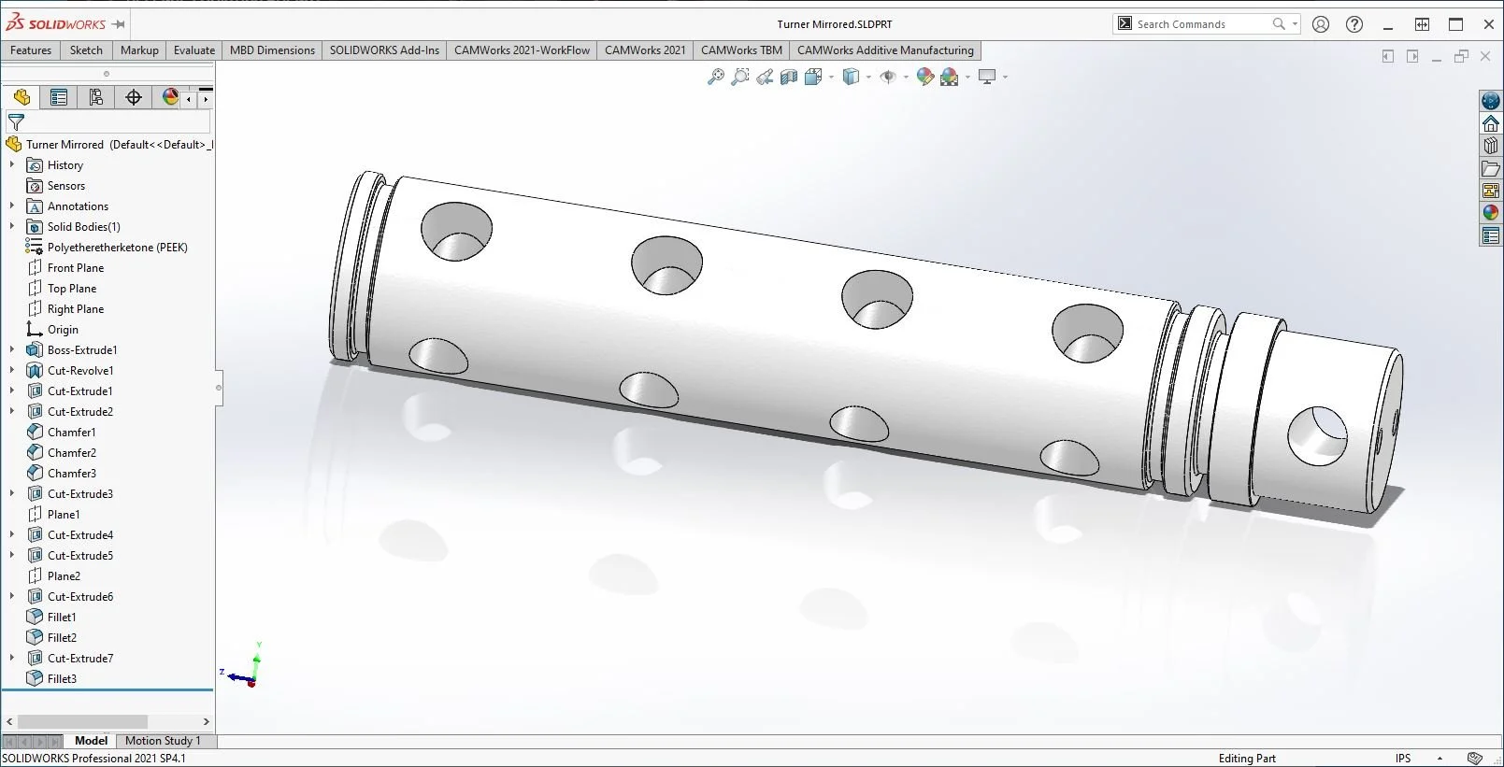This screenshot has height=767, width=1504.
Task: Open CAMWorks Additive Manufacturing tab
Action: 885,50
